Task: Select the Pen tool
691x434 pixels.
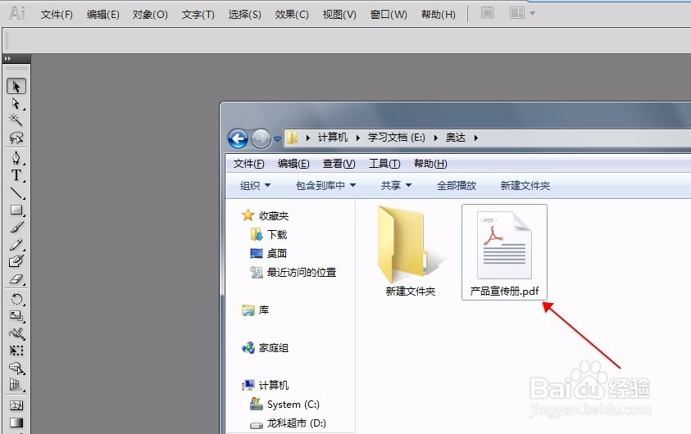Action: 16,157
